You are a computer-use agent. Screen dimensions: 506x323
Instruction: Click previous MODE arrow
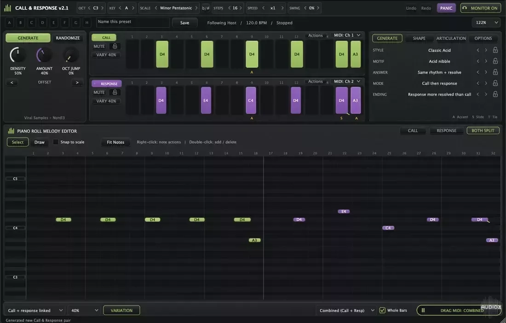tap(478, 84)
